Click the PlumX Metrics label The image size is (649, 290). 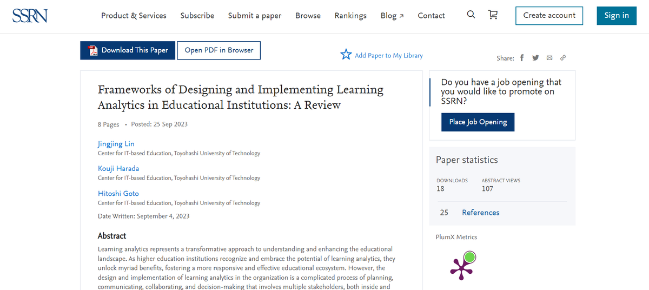click(x=456, y=237)
